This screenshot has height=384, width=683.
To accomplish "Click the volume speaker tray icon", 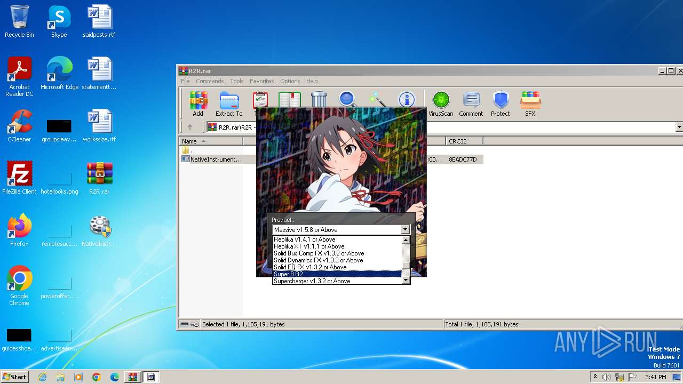I will pyautogui.click(x=607, y=377).
